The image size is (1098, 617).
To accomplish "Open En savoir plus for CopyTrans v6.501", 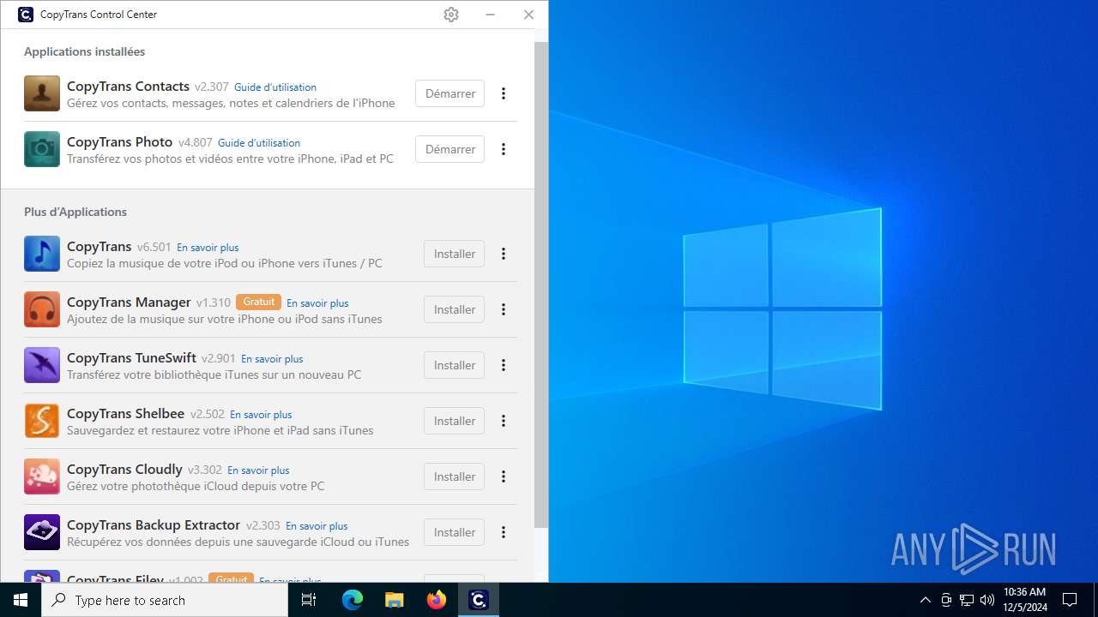I will [208, 248].
